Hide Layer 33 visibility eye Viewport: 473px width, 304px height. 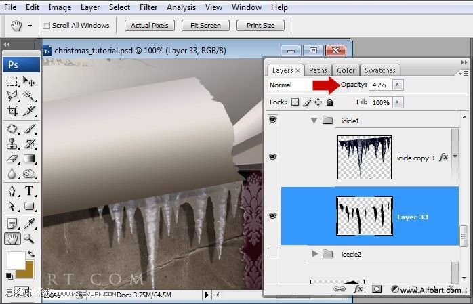pyautogui.click(x=272, y=216)
